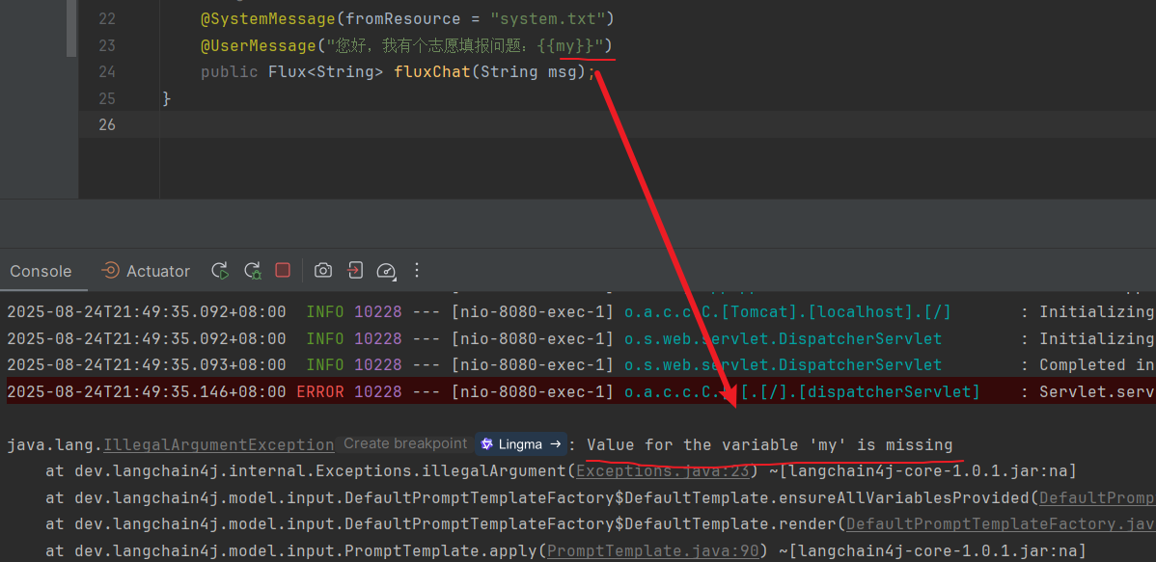Click the "system.txt" string
Viewport: 1156px width, 562px height.
pos(546,19)
